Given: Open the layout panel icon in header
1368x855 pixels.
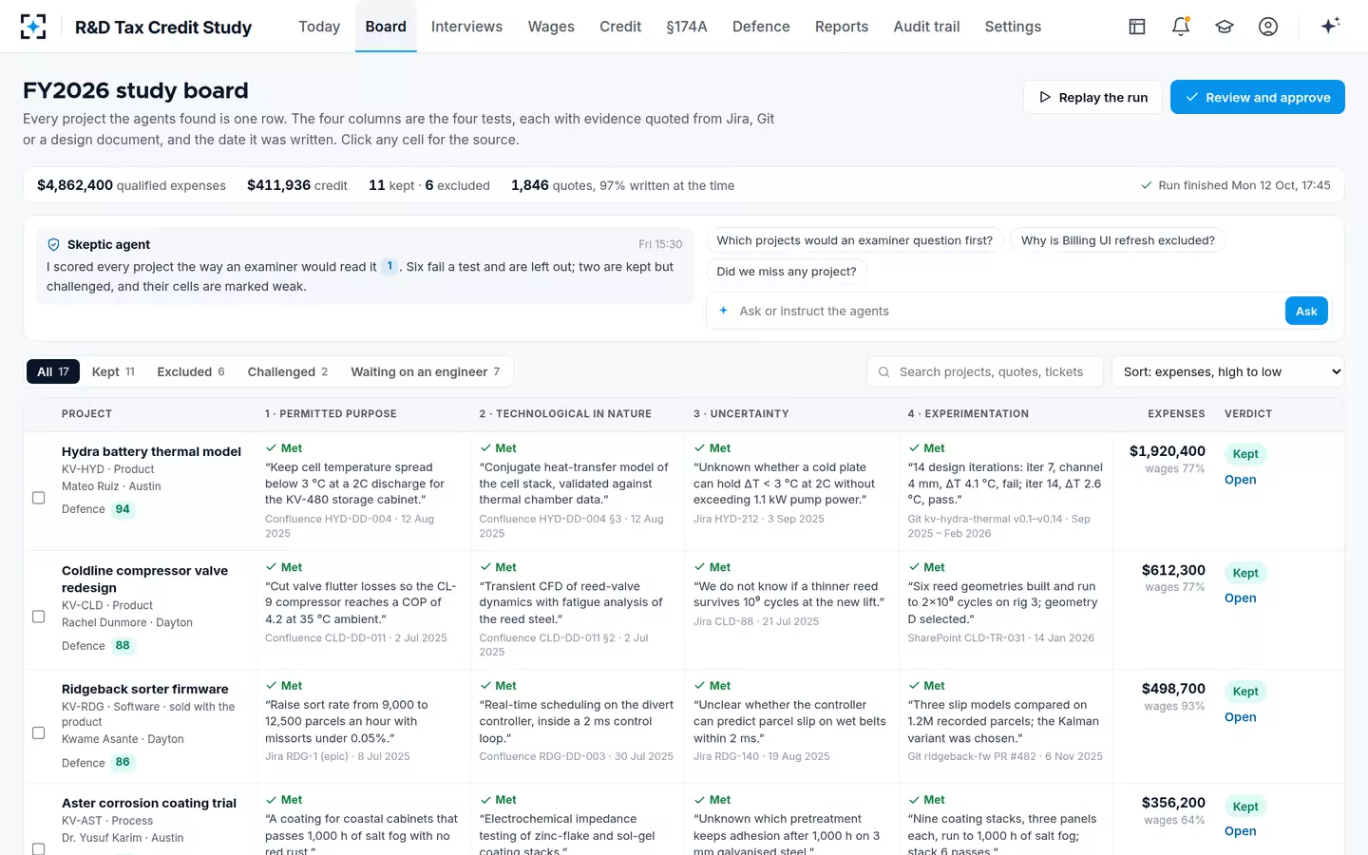Looking at the screenshot, I should (1137, 27).
